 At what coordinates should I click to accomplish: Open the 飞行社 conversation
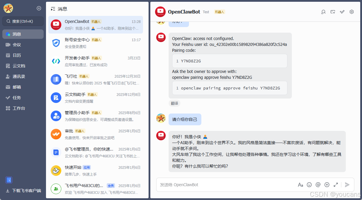(96, 79)
